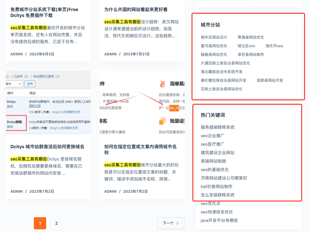Open article Dcitys 城市站群激活后如何更换域名
This screenshot has width=309, height=232.
[47, 147]
